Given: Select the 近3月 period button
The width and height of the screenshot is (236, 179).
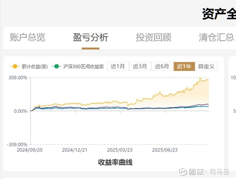Looking at the screenshot, I should (x=140, y=67).
